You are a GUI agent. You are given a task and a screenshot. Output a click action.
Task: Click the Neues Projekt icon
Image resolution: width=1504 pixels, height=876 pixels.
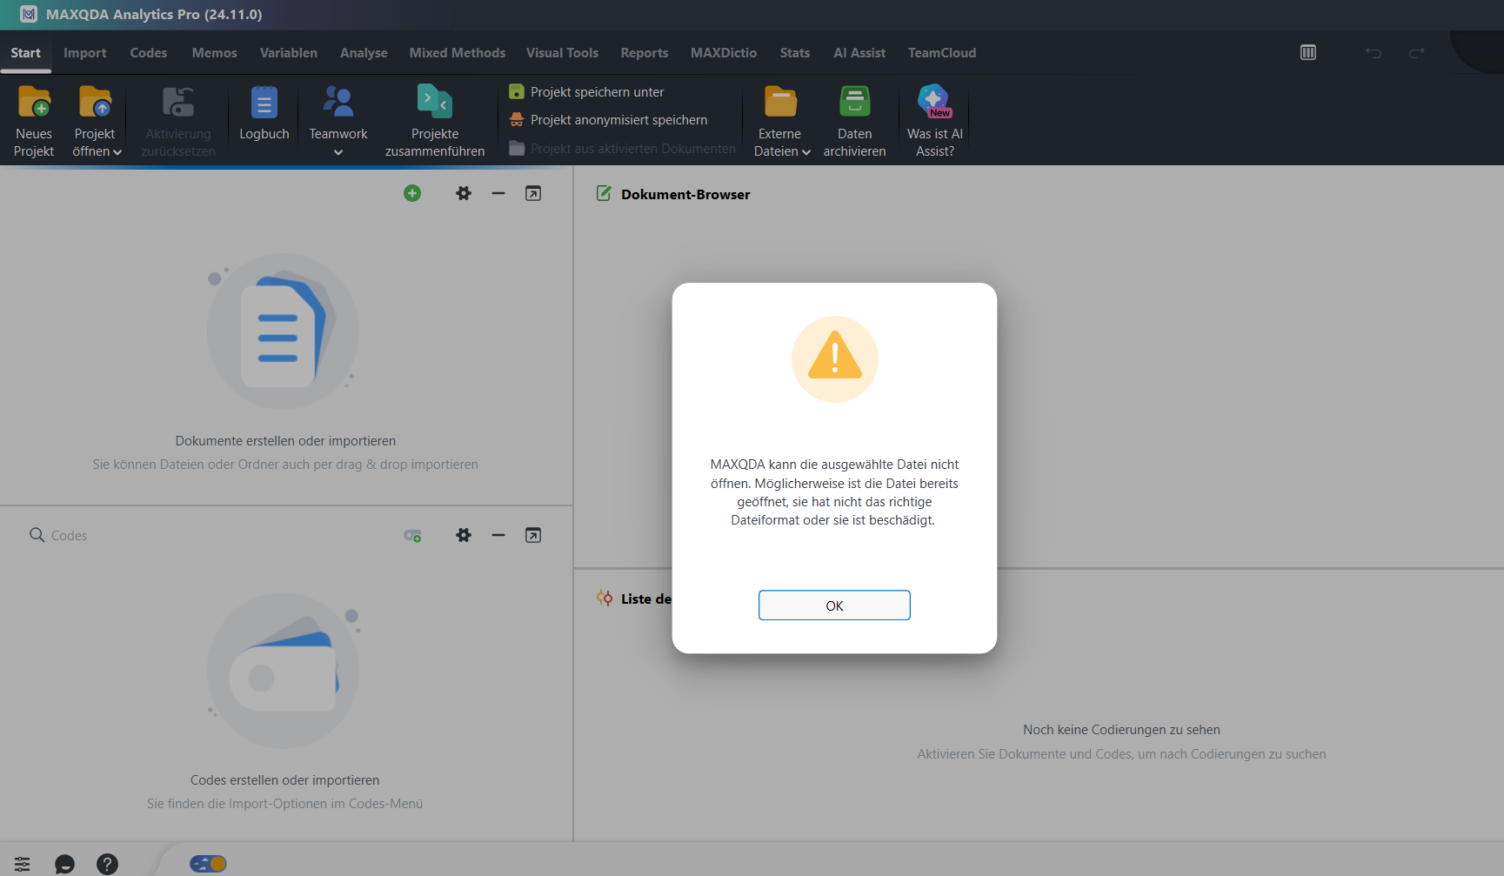[34, 102]
